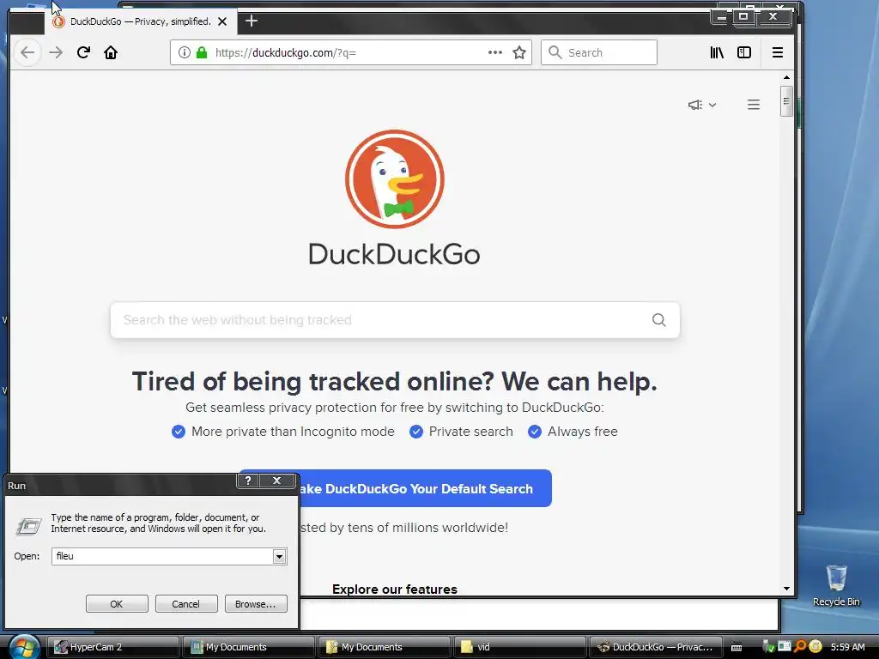The height and width of the screenshot is (659, 879).
Task: Click the browser forward arrow
Action: (56, 52)
